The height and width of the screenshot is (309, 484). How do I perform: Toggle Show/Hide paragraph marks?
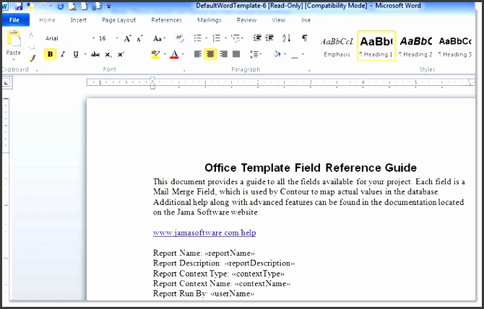click(x=305, y=38)
